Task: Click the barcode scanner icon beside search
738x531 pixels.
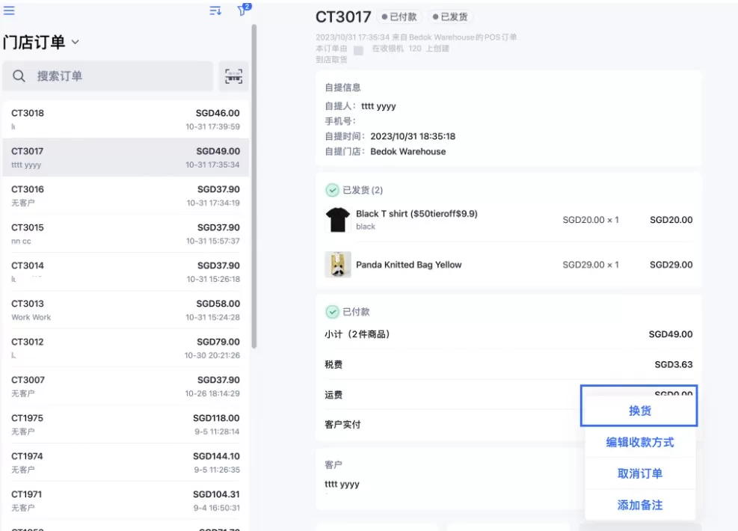Action: pyautogui.click(x=232, y=76)
